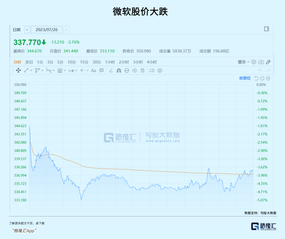Toggle the side panel layout icon
Viewport: 285px width, 239px height.
(267, 29)
